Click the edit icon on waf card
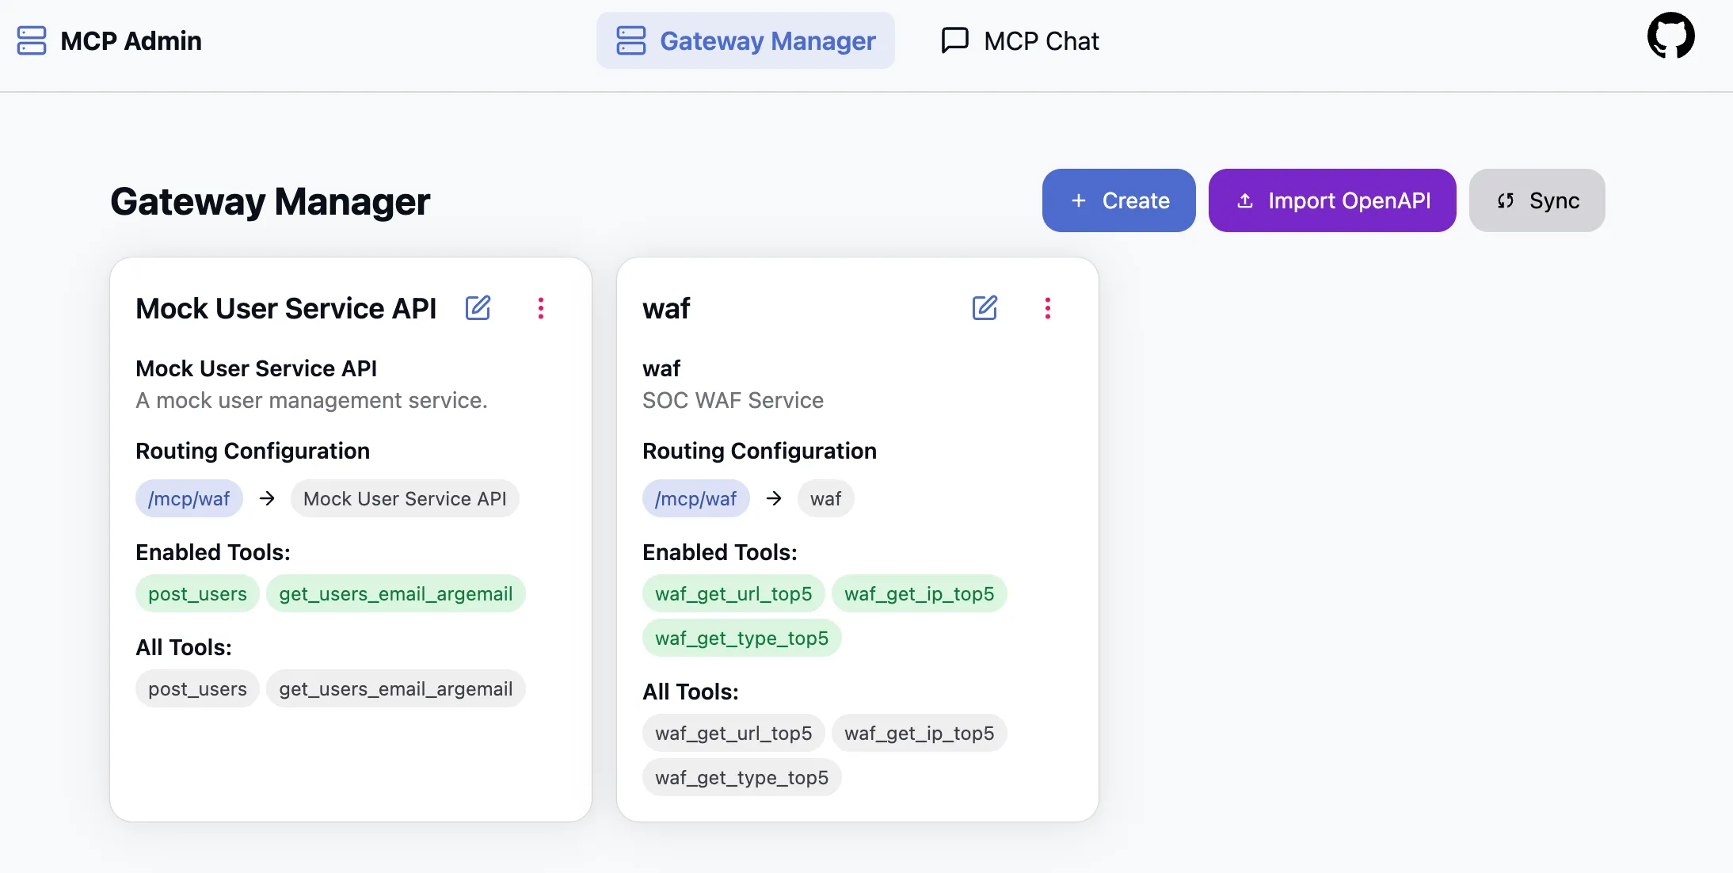The image size is (1733, 873). pyautogui.click(x=985, y=307)
